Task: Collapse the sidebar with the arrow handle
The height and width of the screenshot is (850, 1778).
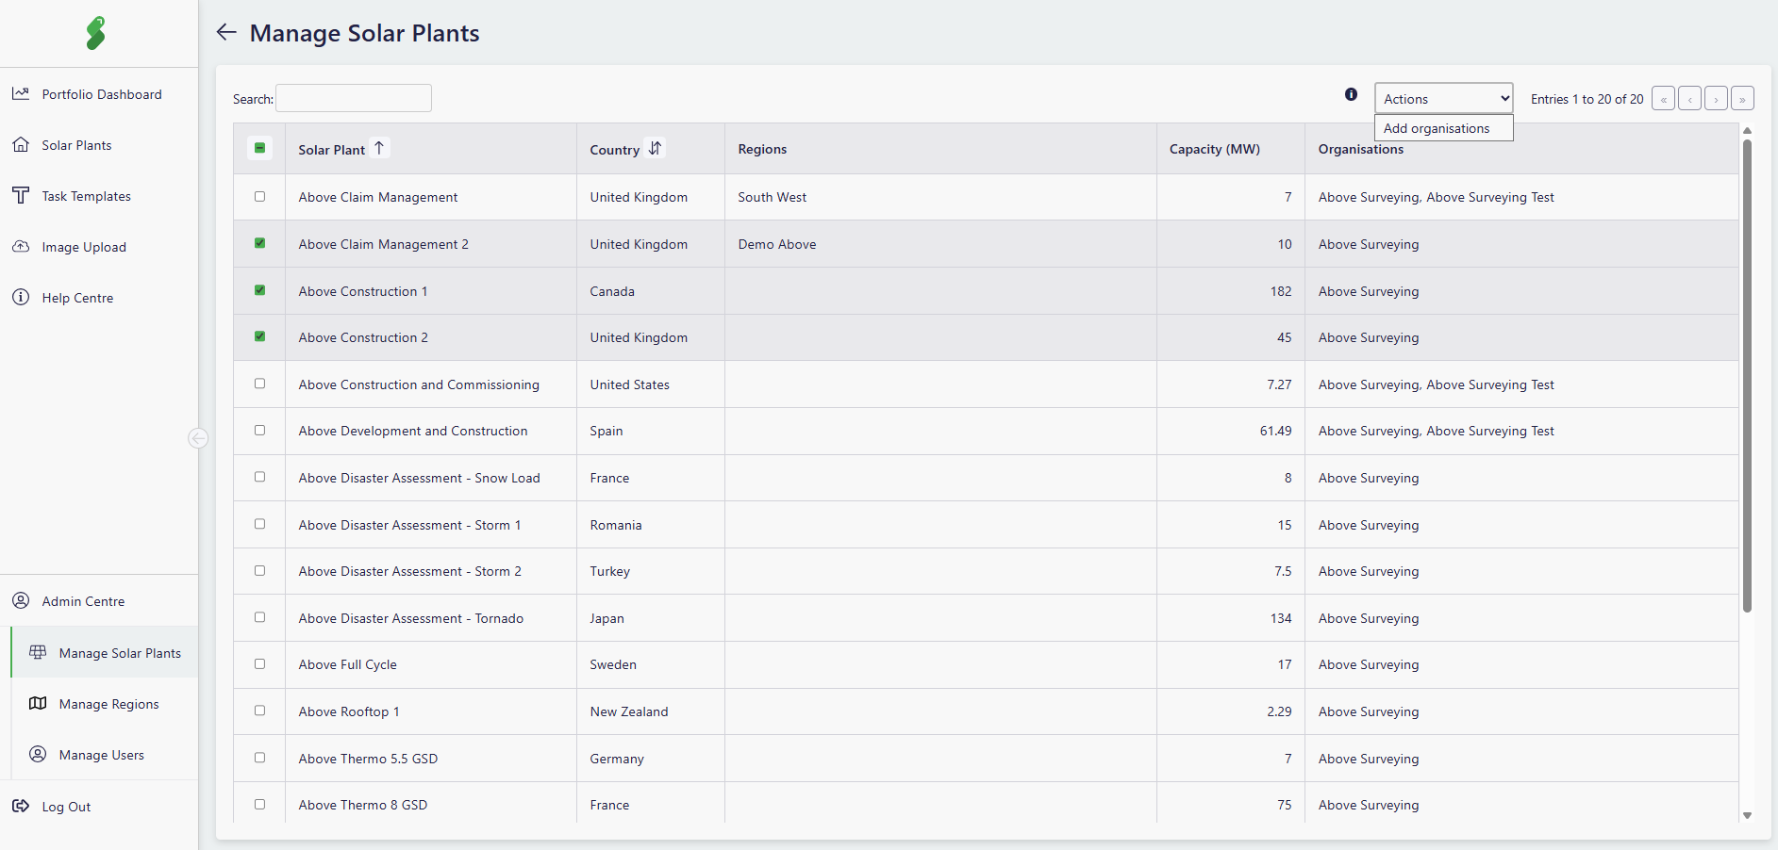Action: tap(197, 438)
